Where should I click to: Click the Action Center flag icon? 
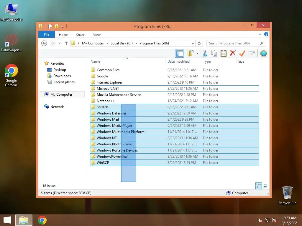(x=274, y=220)
